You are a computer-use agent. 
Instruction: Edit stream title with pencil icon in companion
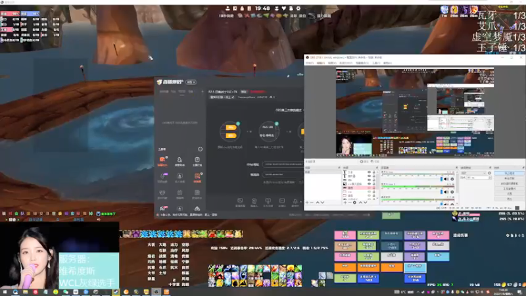[x=233, y=97]
